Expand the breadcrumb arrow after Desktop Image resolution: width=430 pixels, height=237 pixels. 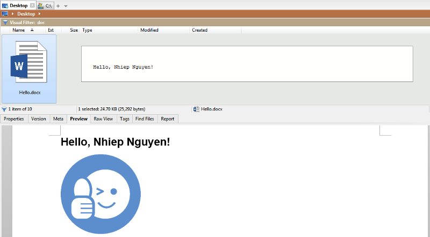coord(40,13)
